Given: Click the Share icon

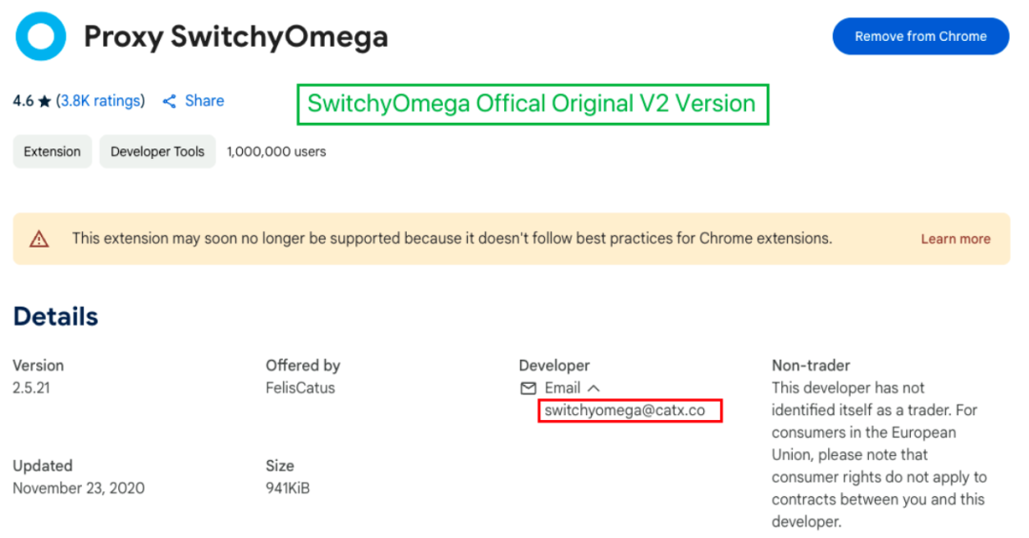Looking at the screenshot, I should (170, 101).
